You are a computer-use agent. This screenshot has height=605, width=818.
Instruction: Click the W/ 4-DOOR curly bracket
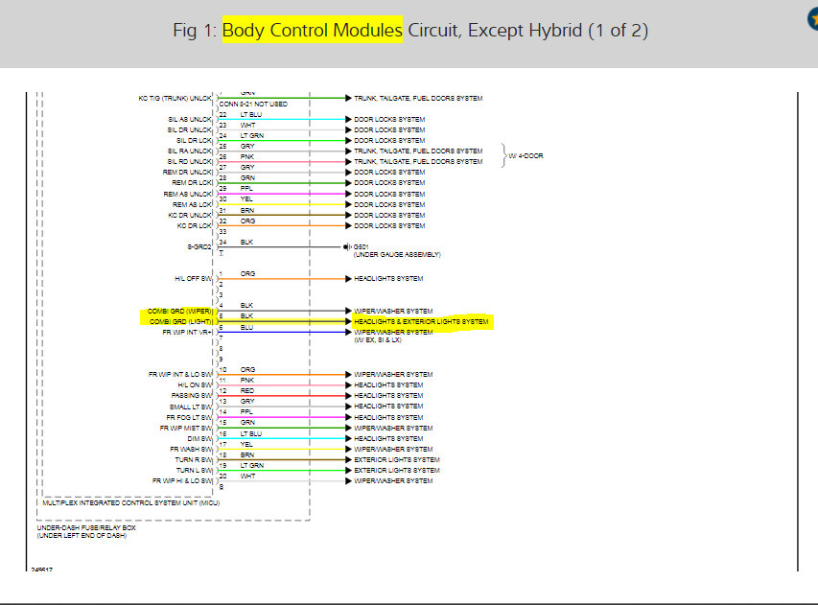pos(504,155)
